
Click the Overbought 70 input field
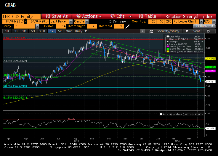click(x=92, y=26)
